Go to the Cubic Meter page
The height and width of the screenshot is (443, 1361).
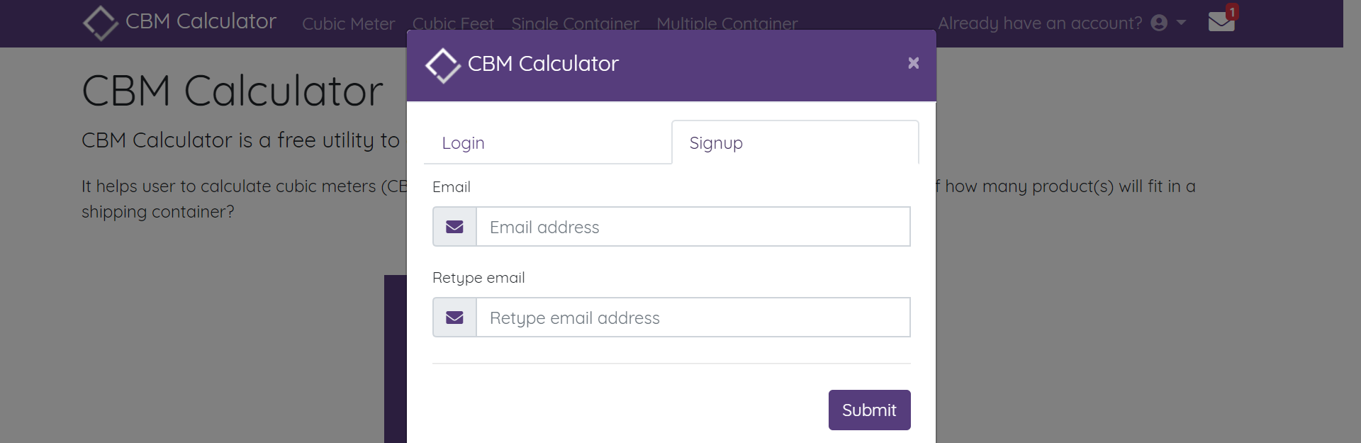tap(348, 23)
